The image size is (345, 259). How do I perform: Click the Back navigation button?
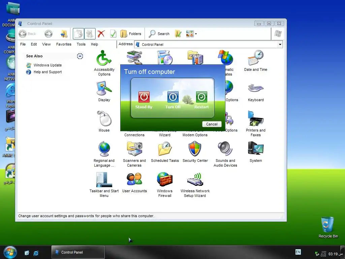27,34
